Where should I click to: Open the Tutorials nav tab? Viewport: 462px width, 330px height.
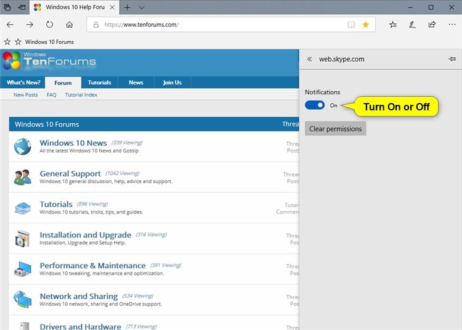[100, 83]
